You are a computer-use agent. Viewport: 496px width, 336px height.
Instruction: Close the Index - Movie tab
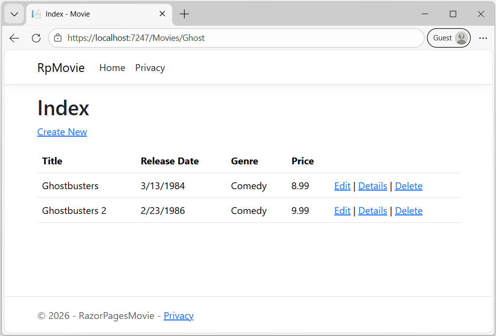point(162,14)
